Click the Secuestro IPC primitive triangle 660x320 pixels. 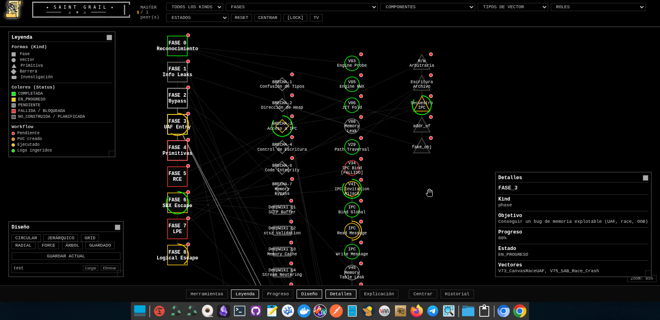(422, 105)
